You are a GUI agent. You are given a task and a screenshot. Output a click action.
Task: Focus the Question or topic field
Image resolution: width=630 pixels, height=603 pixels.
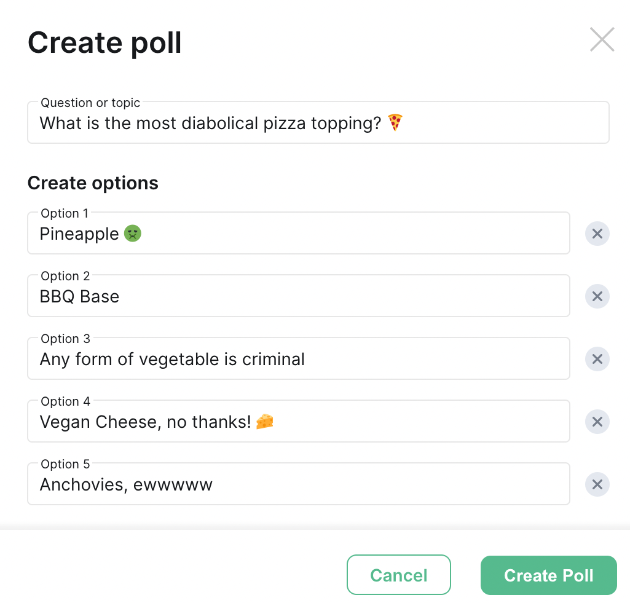pyautogui.click(x=318, y=122)
